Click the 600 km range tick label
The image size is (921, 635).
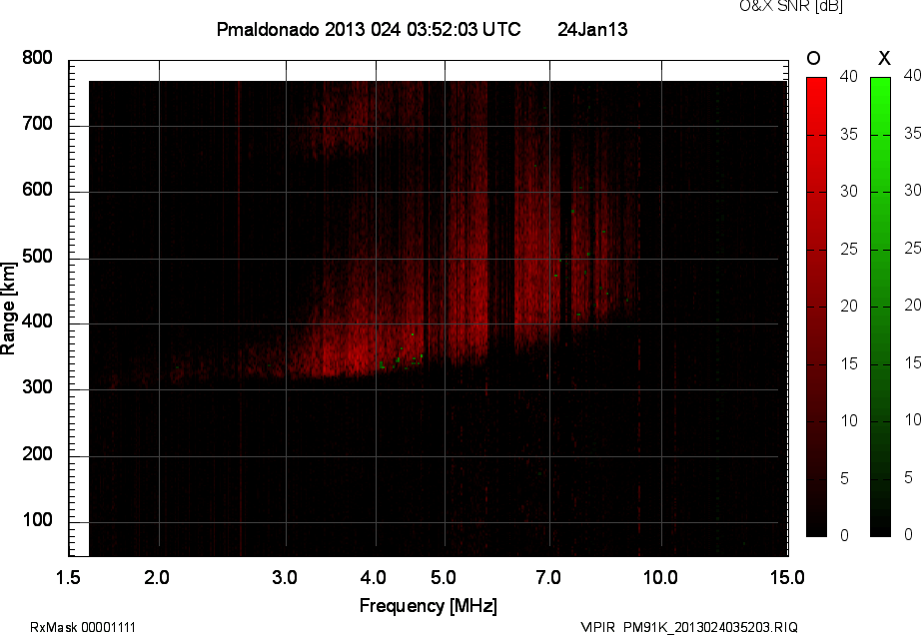[x=37, y=190]
